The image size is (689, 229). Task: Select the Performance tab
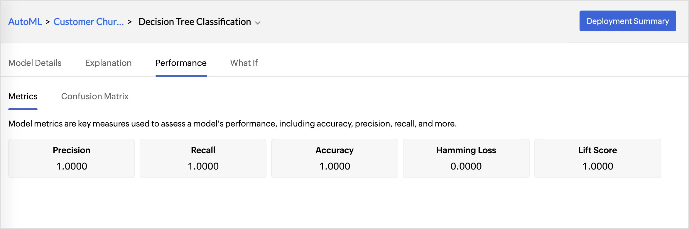(181, 63)
